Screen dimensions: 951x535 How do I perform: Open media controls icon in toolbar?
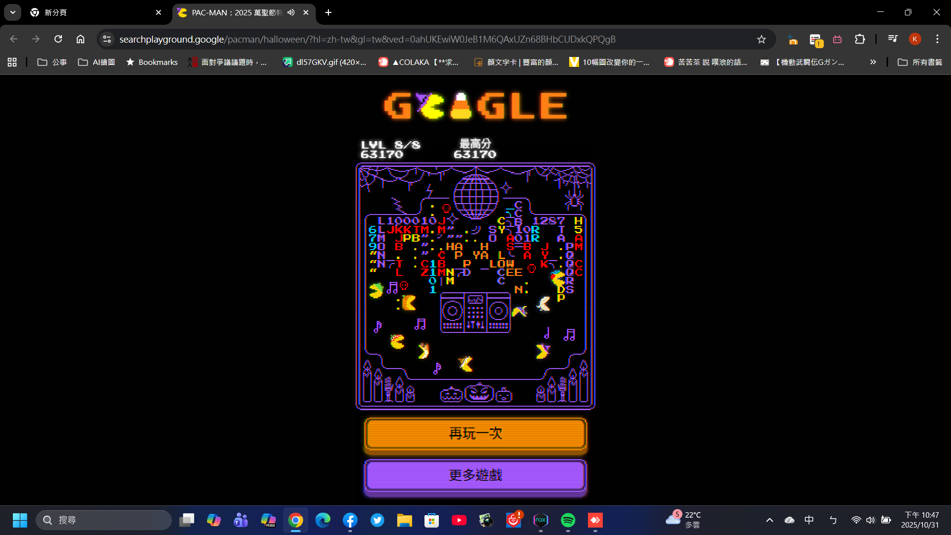893,39
